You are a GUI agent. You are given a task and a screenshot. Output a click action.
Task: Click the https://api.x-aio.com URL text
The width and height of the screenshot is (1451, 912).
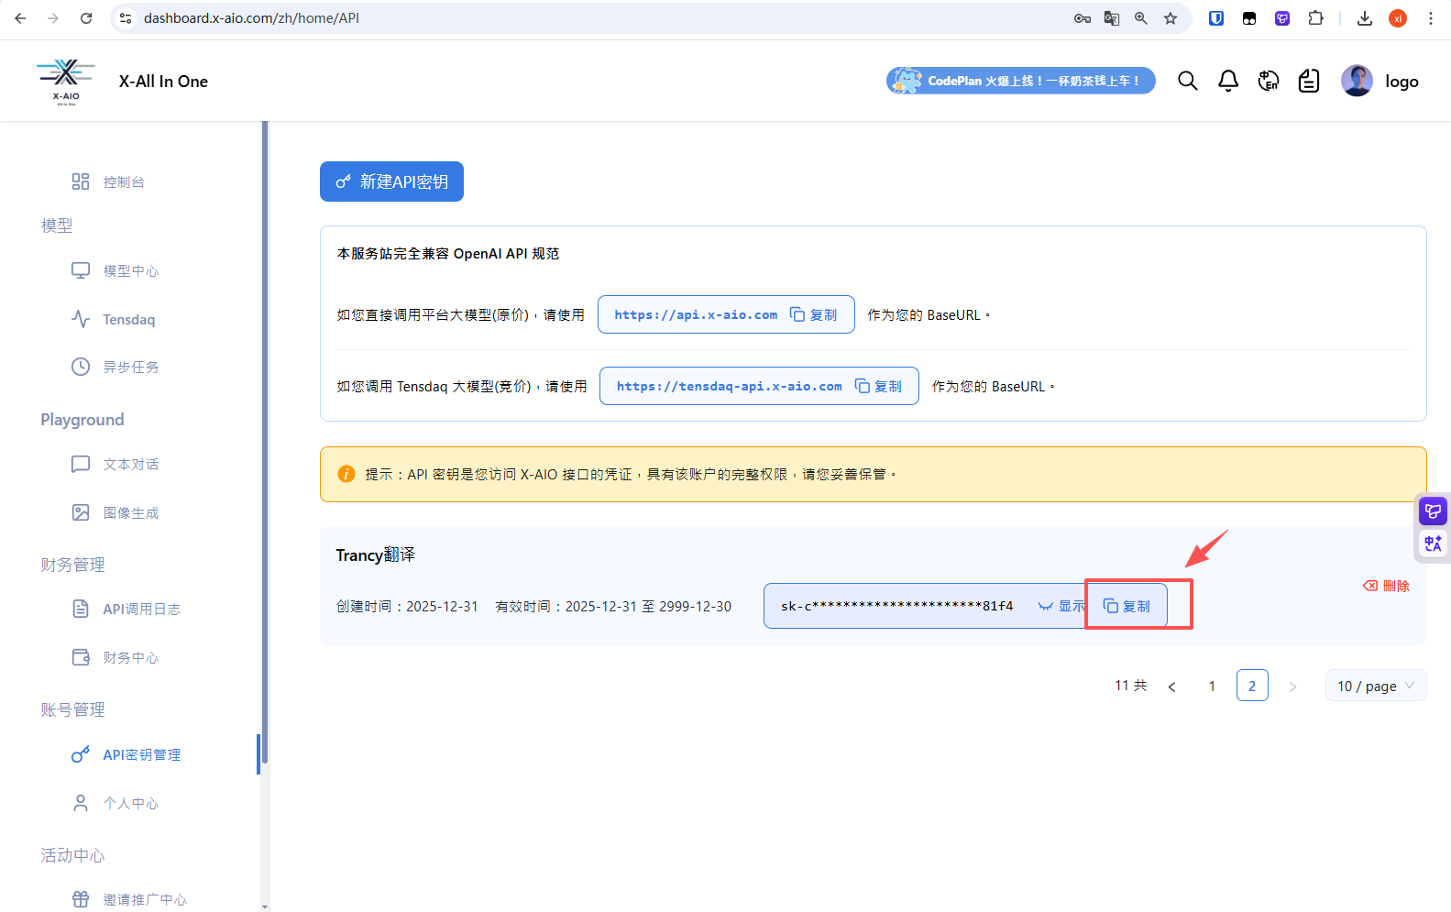point(696,314)
